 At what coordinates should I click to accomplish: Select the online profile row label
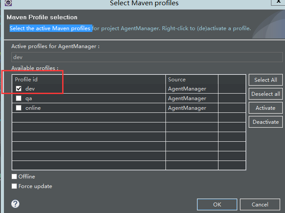(33, 108)
